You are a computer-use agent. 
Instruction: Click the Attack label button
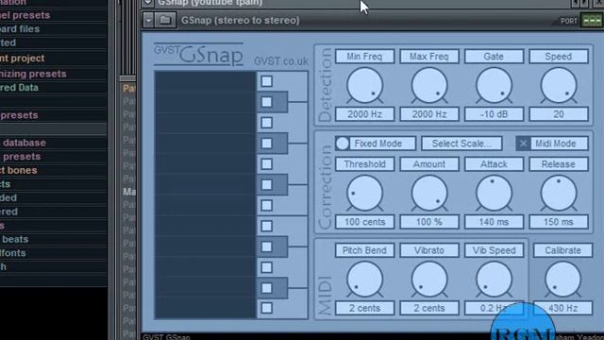point(494,163)
